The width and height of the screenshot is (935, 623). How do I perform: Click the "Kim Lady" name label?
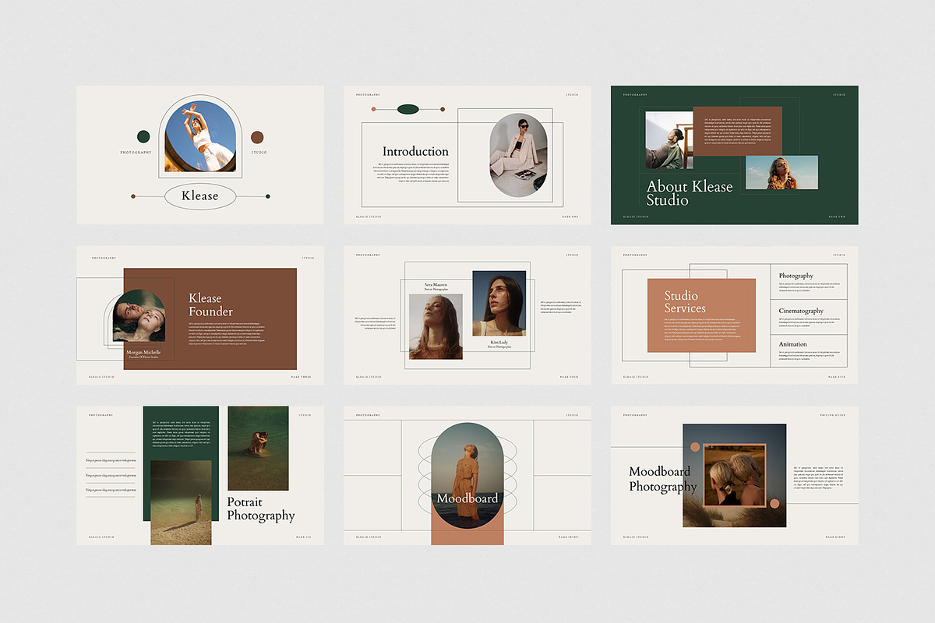click(499, 342)
